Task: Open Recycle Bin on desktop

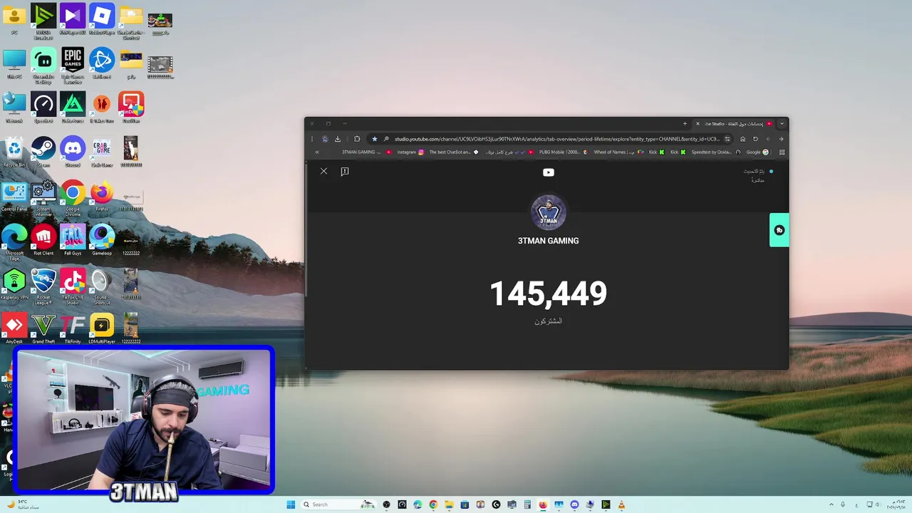Action: [14, 152]
